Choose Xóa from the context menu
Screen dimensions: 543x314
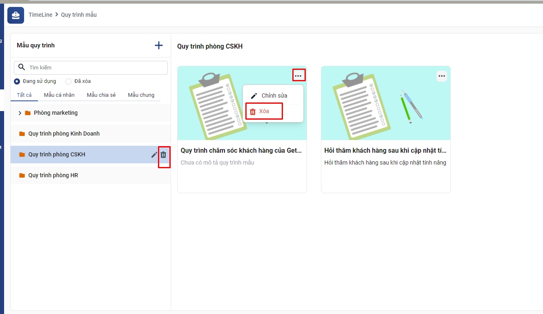pos(264,111)
